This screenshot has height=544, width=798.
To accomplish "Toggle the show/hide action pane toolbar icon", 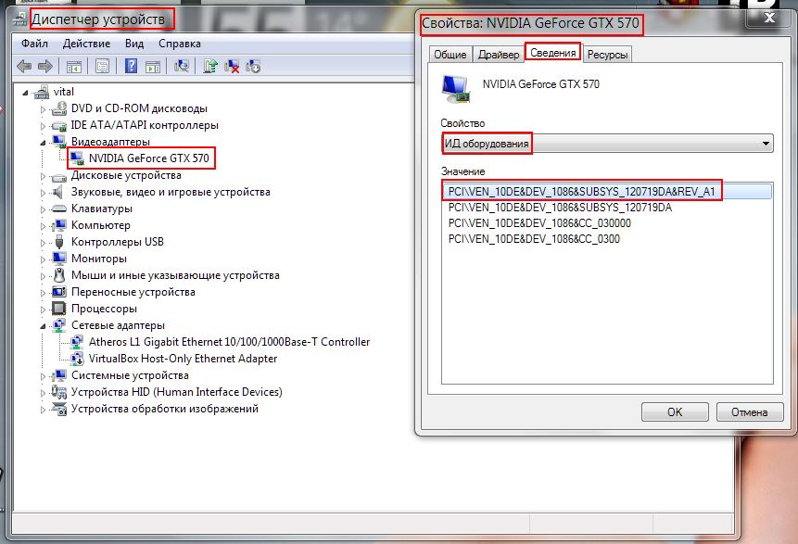I will pyautogui.click(x=153, y=66).
